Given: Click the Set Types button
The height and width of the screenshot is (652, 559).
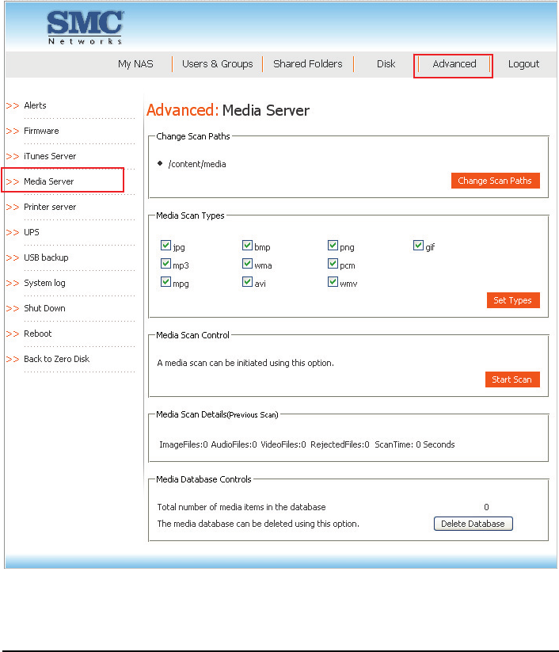Looking at the screenshot, I should [x=513, y=300].
